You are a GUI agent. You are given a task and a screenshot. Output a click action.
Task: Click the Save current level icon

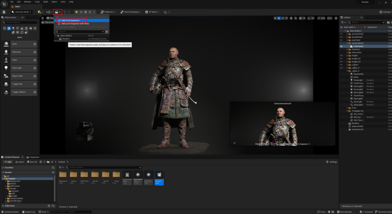point(4,12)
